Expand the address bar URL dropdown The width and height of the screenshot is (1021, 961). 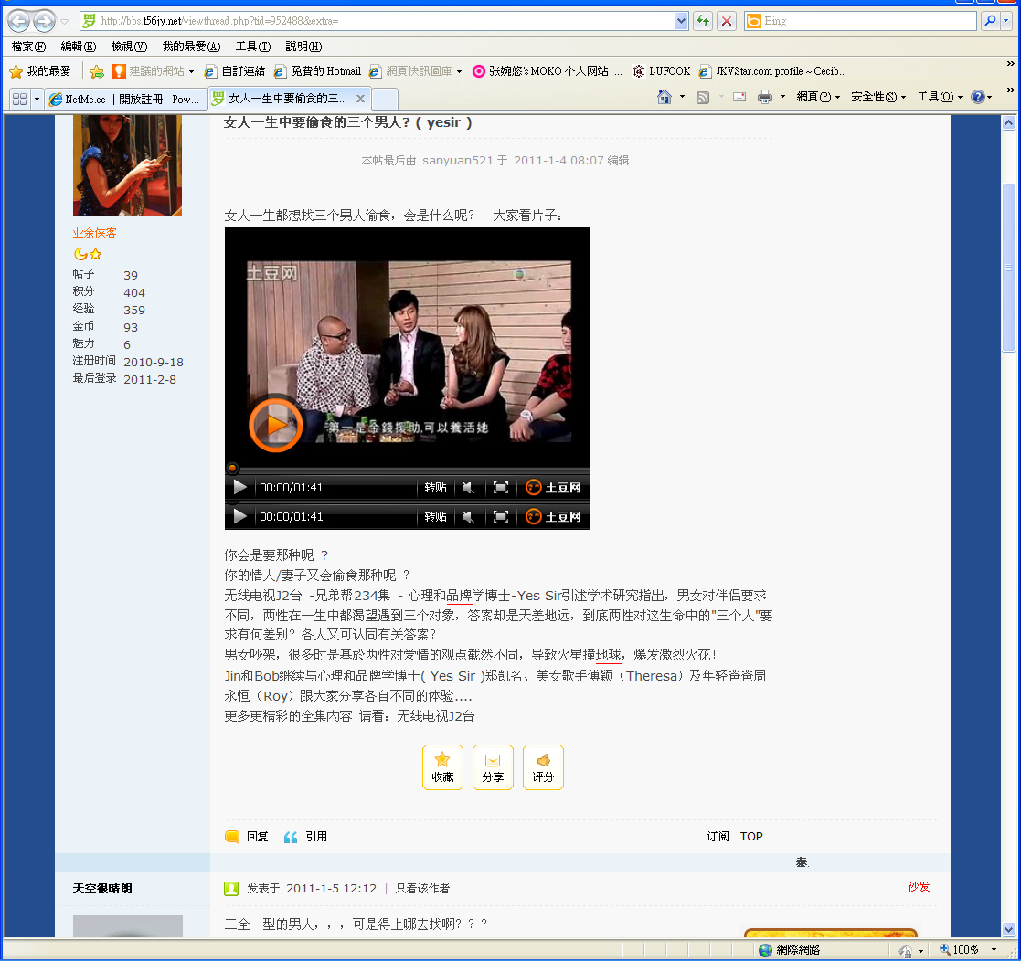[x=680, y=21]
